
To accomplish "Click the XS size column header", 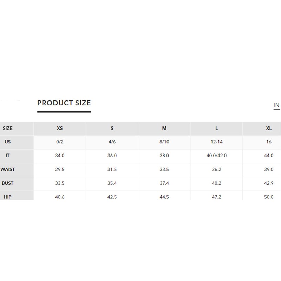I will [x=60, y=128].
